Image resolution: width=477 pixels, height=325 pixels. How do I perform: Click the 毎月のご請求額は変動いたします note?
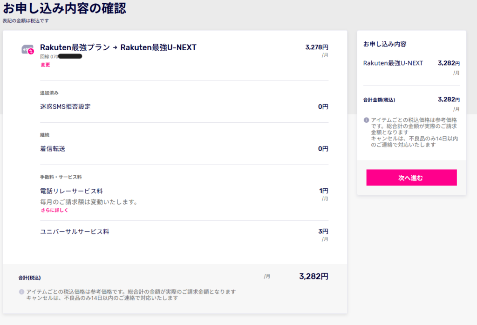pos(89,202)
